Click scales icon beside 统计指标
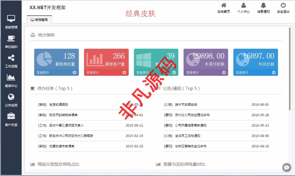Image resolution: width=295 pixels, height=176 pixels. [x=33, y=35]
